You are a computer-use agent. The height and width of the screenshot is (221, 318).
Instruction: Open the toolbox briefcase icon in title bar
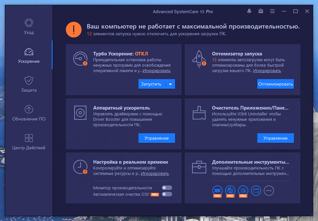(x=261, y=11)
